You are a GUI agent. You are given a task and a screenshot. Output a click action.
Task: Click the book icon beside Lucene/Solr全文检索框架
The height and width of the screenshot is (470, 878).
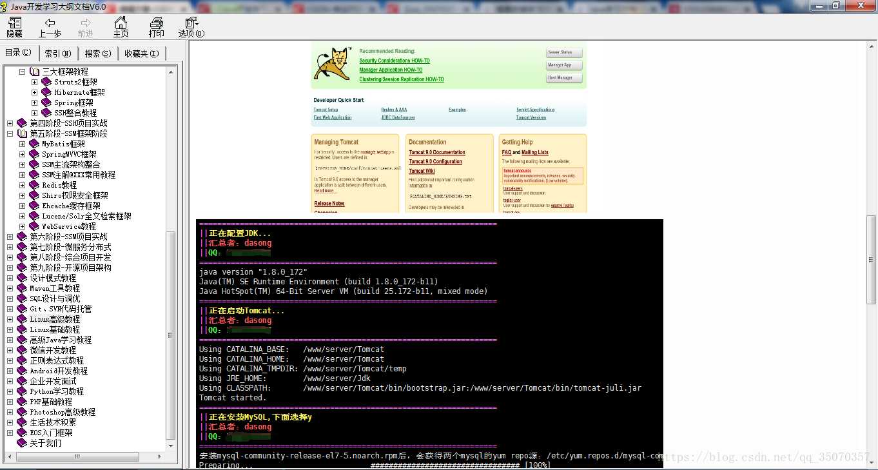click(34, 216)
